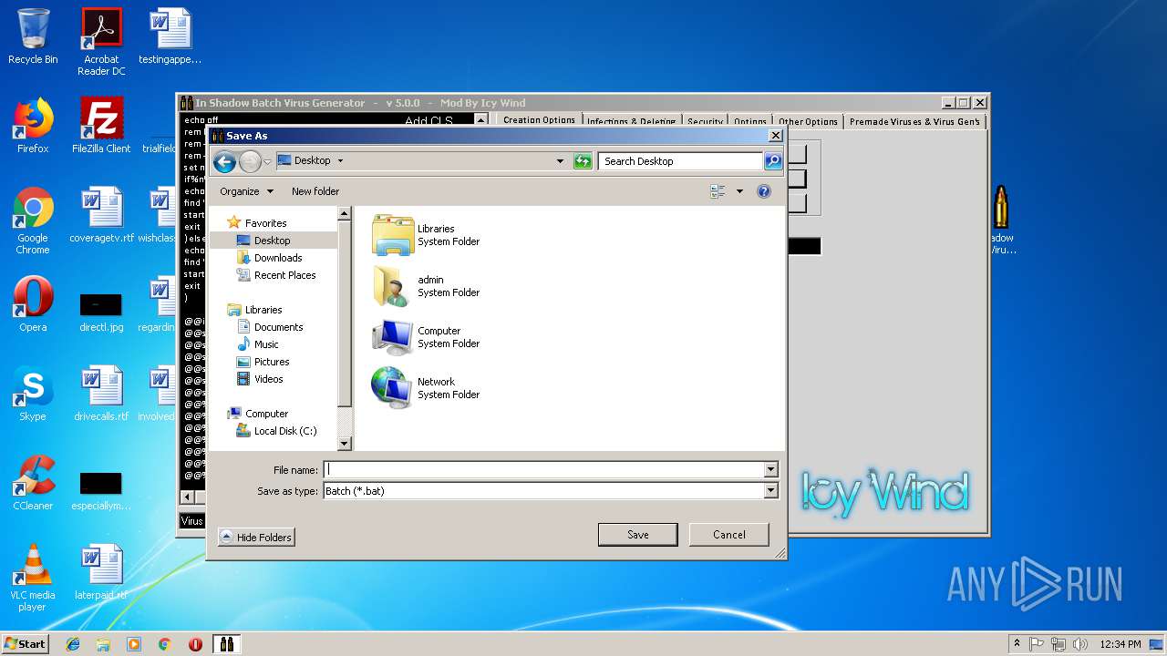Click the File name input field
This screenshot has width=1167, height=656.
543,470
